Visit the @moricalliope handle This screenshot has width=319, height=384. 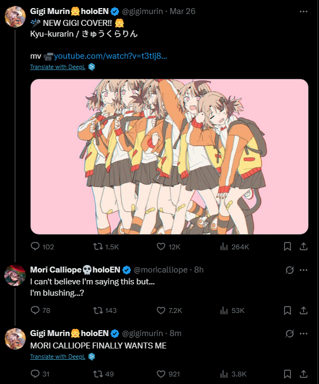[x=160, y=270]
